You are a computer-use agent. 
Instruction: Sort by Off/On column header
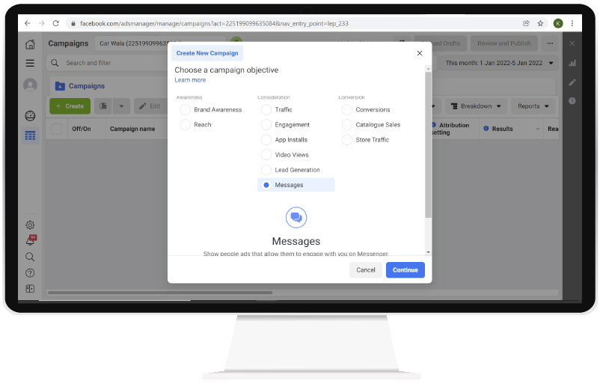click(x=82, y=129)
